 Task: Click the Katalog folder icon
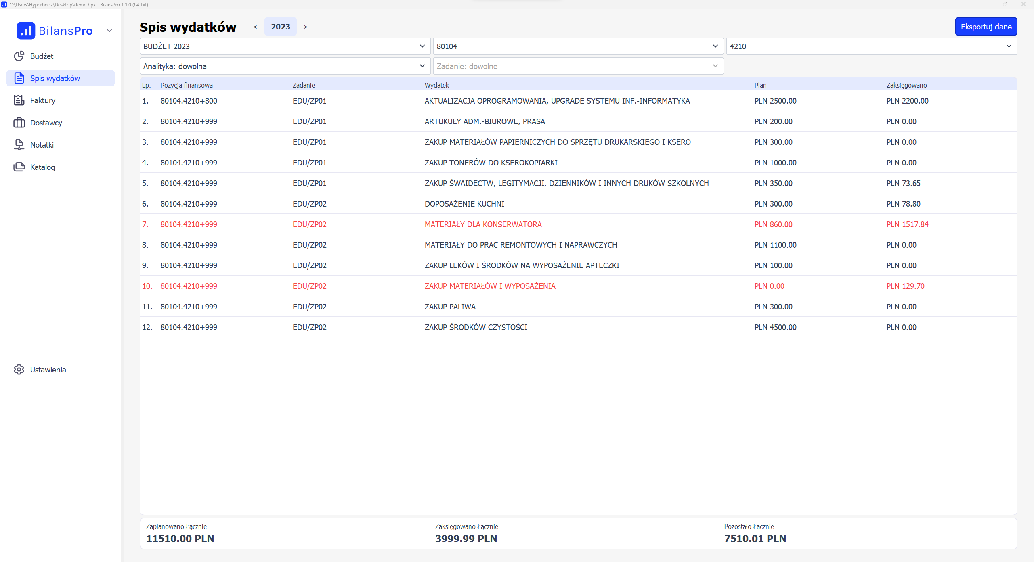point(19,167)
